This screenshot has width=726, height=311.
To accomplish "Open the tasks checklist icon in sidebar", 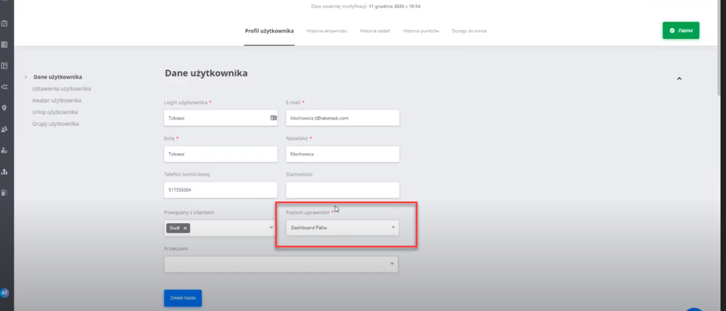I will 4,24.
